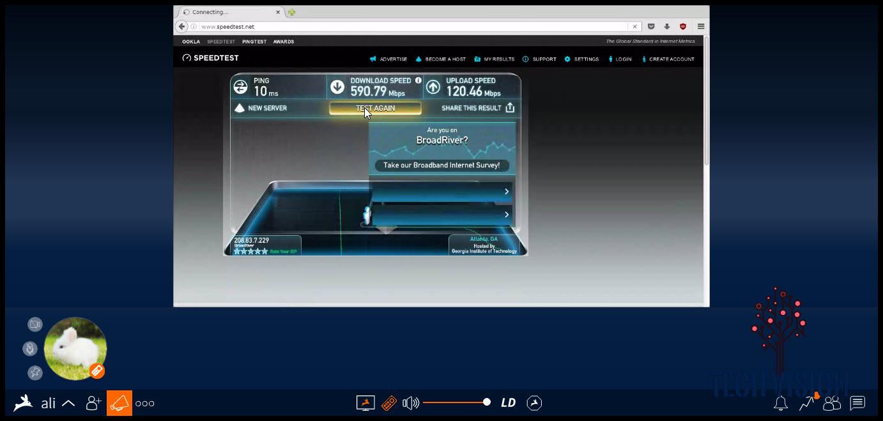Open the CREATE ACCOUNT link
The width and height of the screenshot is (883, 421).
click(668, 59)
